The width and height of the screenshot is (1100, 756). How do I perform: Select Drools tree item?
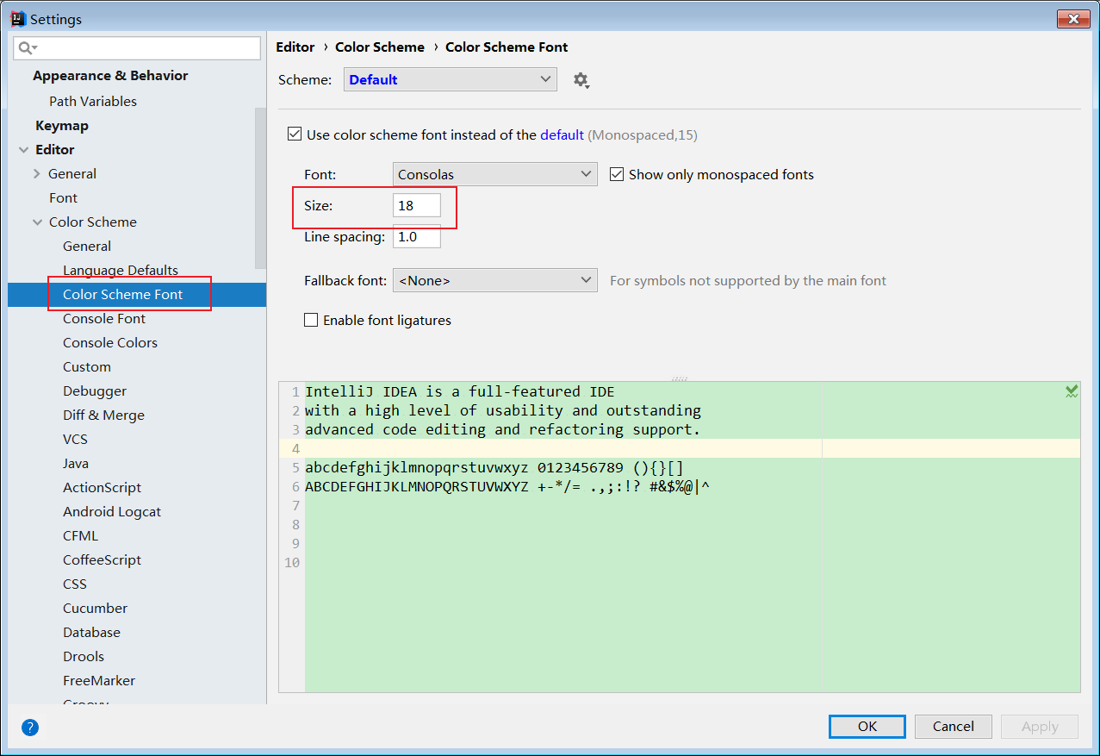[84, 657]
